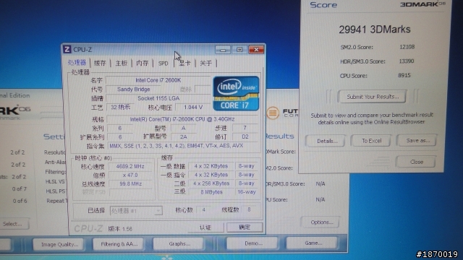This screenshot has height=260, width=463.
Task: Click the Select... button in 3DMark
Action: pos(14,224)
